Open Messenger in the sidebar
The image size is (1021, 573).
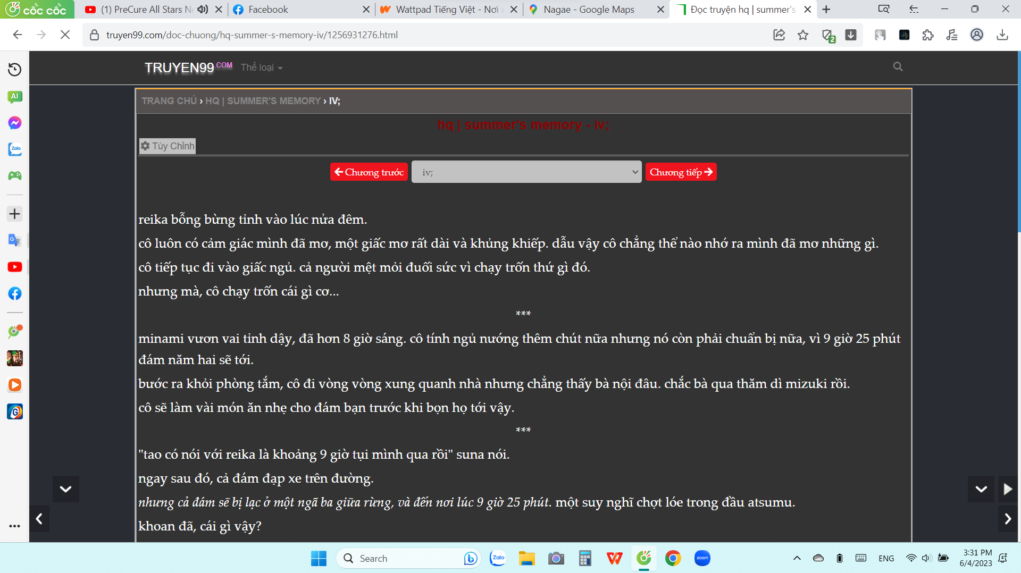click(x=14, y=123)
